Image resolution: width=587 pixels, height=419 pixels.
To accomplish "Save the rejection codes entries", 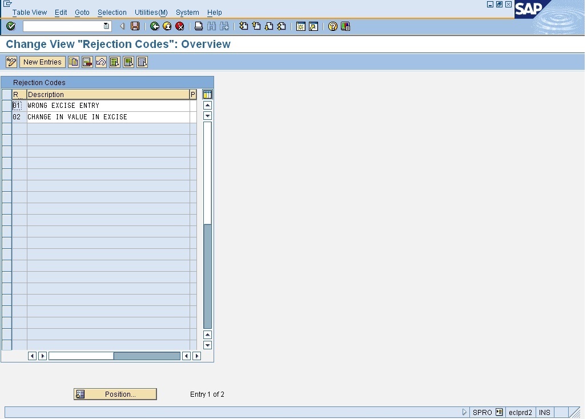I will click(x=135, y=26).
